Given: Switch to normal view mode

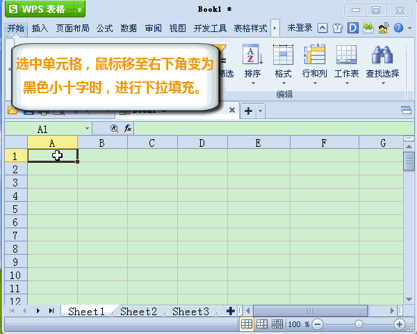Looking at the screenshot, I should point(247,324).
